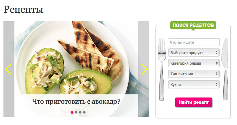Jump to the third carousel dot
The height and width of the screenshot is (125, 237).
tap(80, 112)
